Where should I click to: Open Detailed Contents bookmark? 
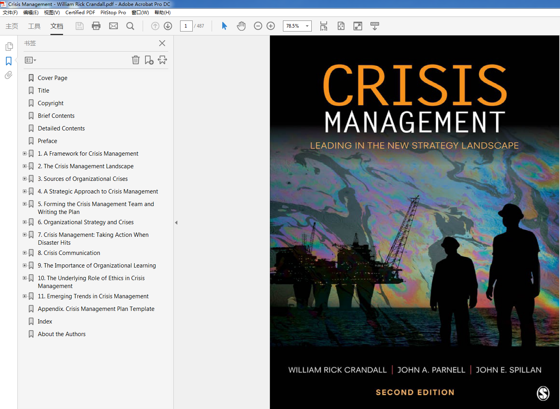(x=61, y=128)
